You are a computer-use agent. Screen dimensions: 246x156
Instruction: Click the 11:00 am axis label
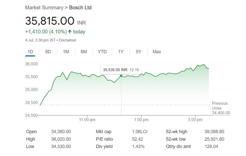click(87, 120)
